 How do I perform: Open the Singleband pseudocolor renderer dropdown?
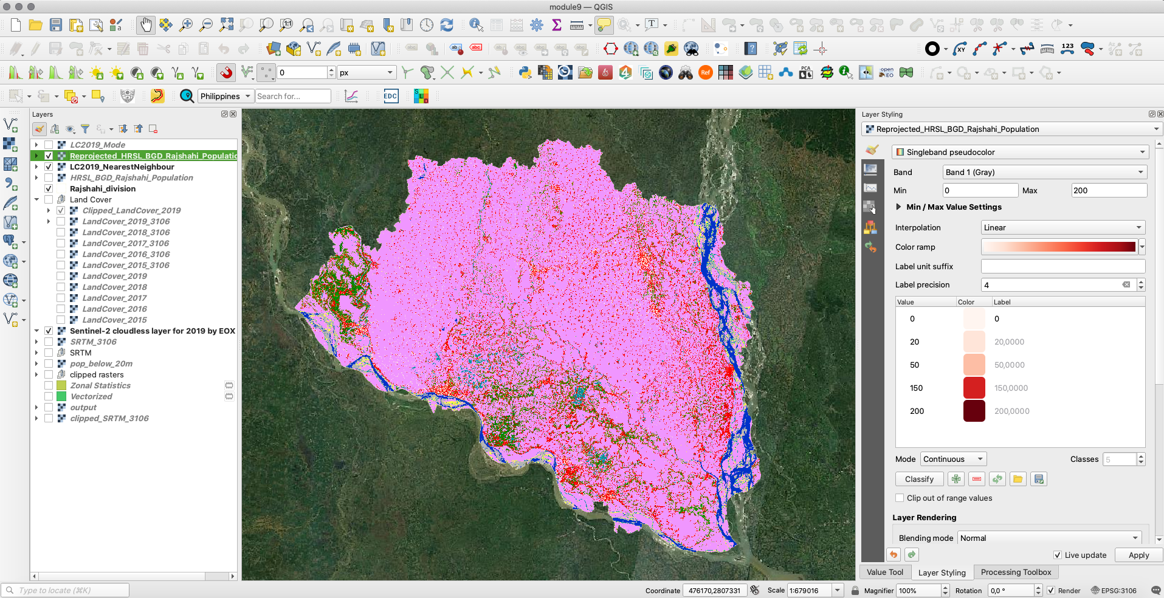coord(1019,152)
